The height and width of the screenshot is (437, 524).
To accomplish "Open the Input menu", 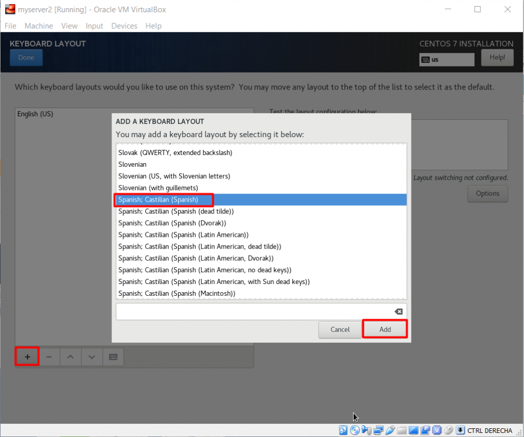I will coord(94,26).
